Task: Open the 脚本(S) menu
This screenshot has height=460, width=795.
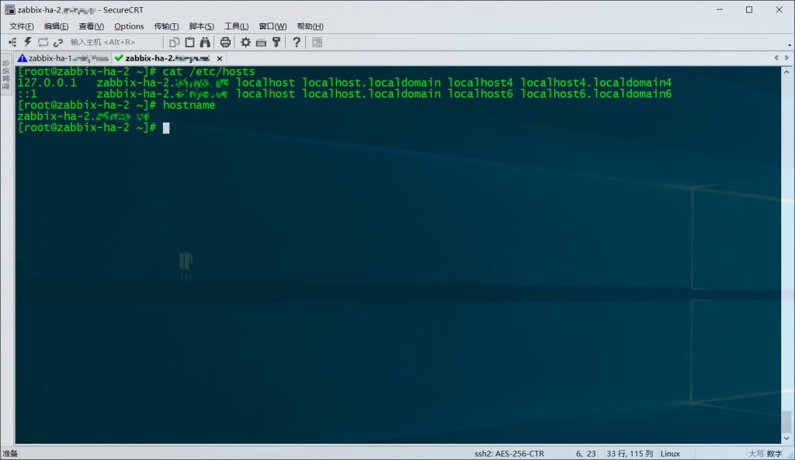Action: click(x=201, y=26)
